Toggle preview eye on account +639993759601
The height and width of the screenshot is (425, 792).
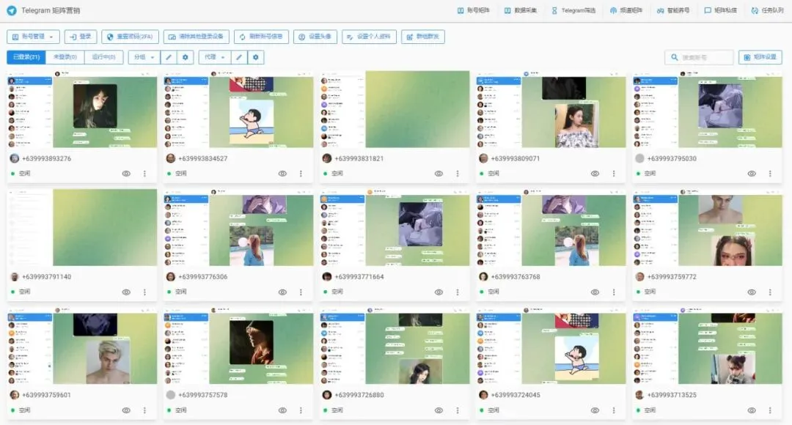tap(125, 410)
